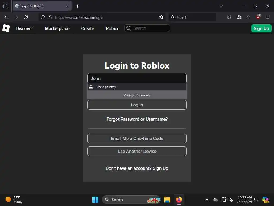
Task: Click Manage Passwords in autofill dropdown
Action: tap(137, 95)
